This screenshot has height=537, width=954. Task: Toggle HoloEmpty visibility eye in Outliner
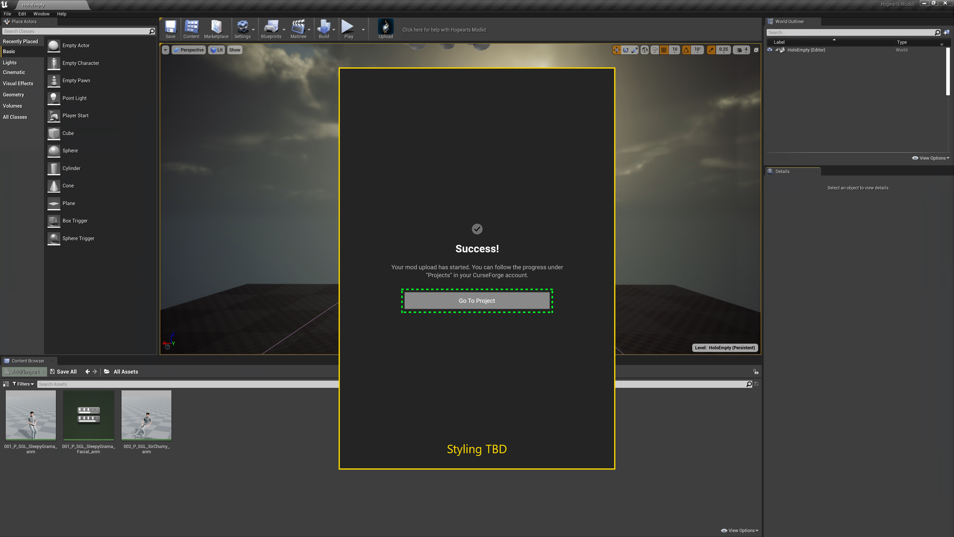pyautogui.click(x=770, y=50)
